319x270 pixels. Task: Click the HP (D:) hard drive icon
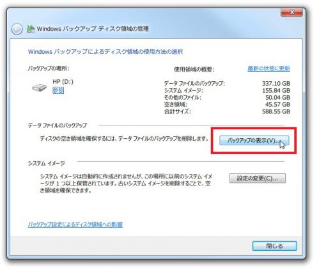coord(40,88)
